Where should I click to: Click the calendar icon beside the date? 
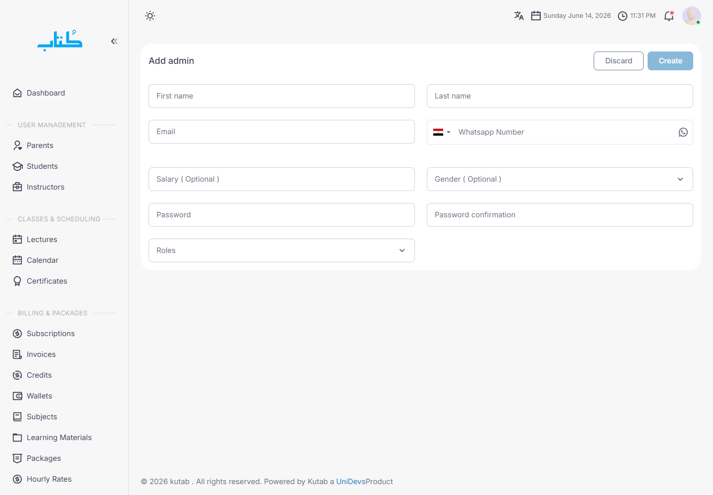536,16
